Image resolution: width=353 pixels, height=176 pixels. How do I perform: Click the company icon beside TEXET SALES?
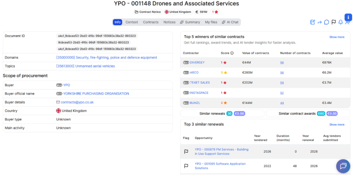[186, 83]
